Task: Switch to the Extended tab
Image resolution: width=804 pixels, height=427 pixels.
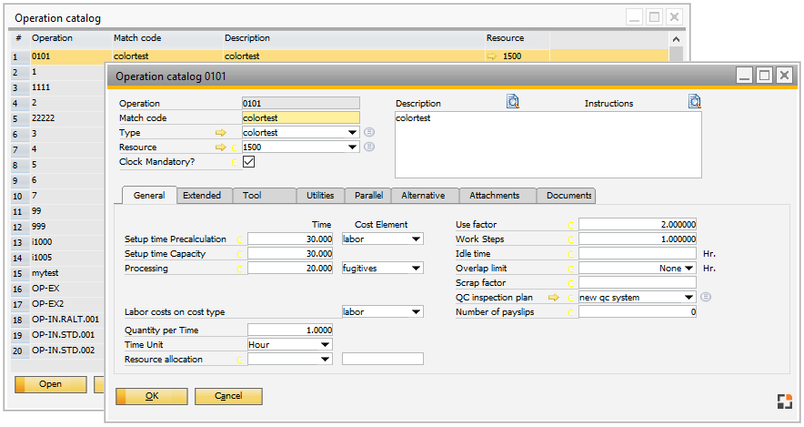Action: click(x=202, y=196)
